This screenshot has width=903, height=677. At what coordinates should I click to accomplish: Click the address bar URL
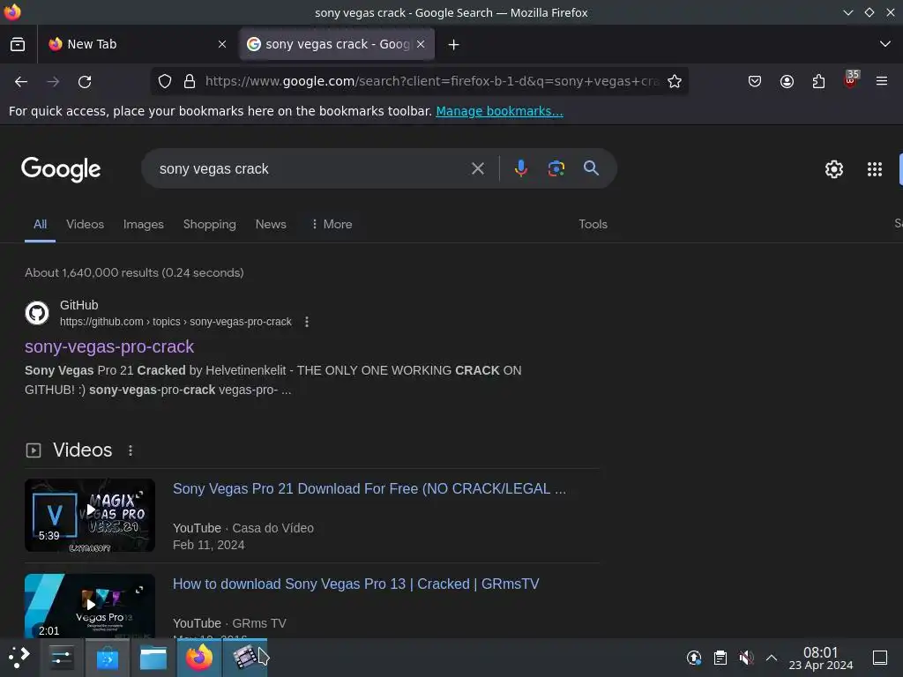432,81
